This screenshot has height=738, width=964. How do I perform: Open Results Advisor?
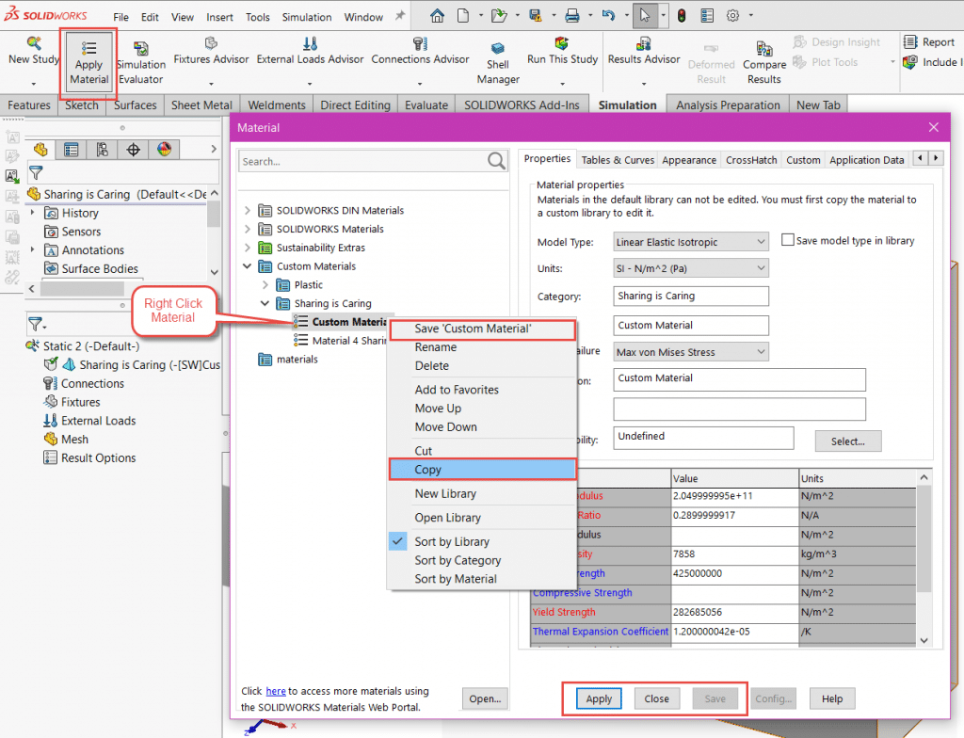(x=644, y=52)
